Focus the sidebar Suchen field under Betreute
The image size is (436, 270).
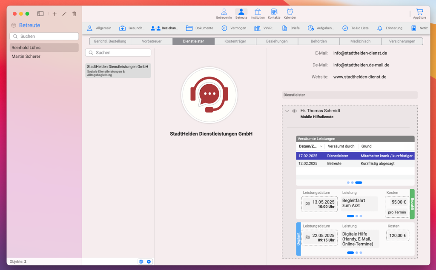click(44, 37)
